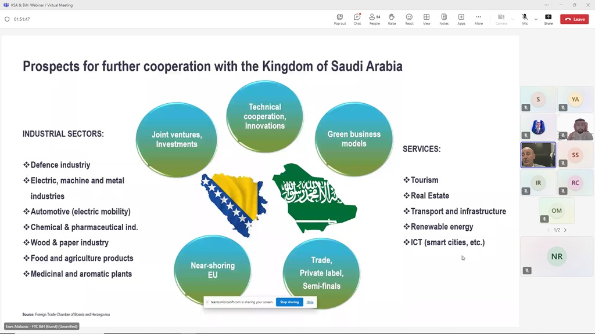
Task: Open title bar ellipsis settings menu
Action: (546, 5)
